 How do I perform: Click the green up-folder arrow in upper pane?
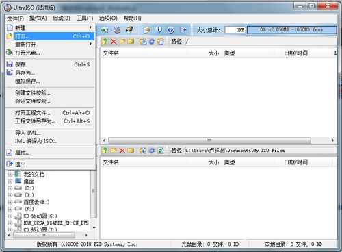pos(105,42)
